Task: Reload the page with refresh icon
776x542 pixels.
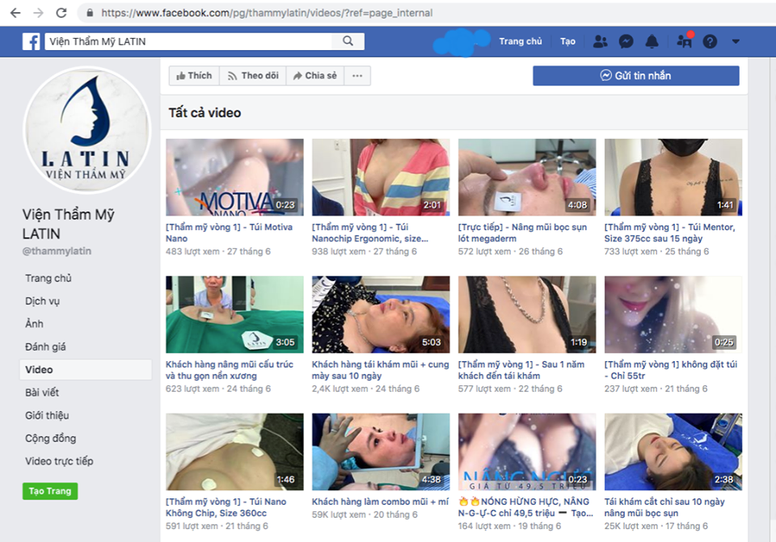Action: pyautogui.click(x=61, y=13)
